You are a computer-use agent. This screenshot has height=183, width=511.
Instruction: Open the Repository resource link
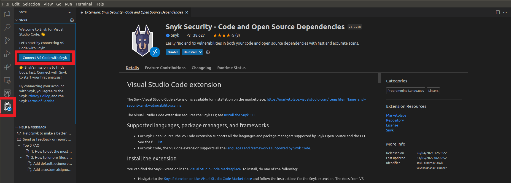click(395, 120)
